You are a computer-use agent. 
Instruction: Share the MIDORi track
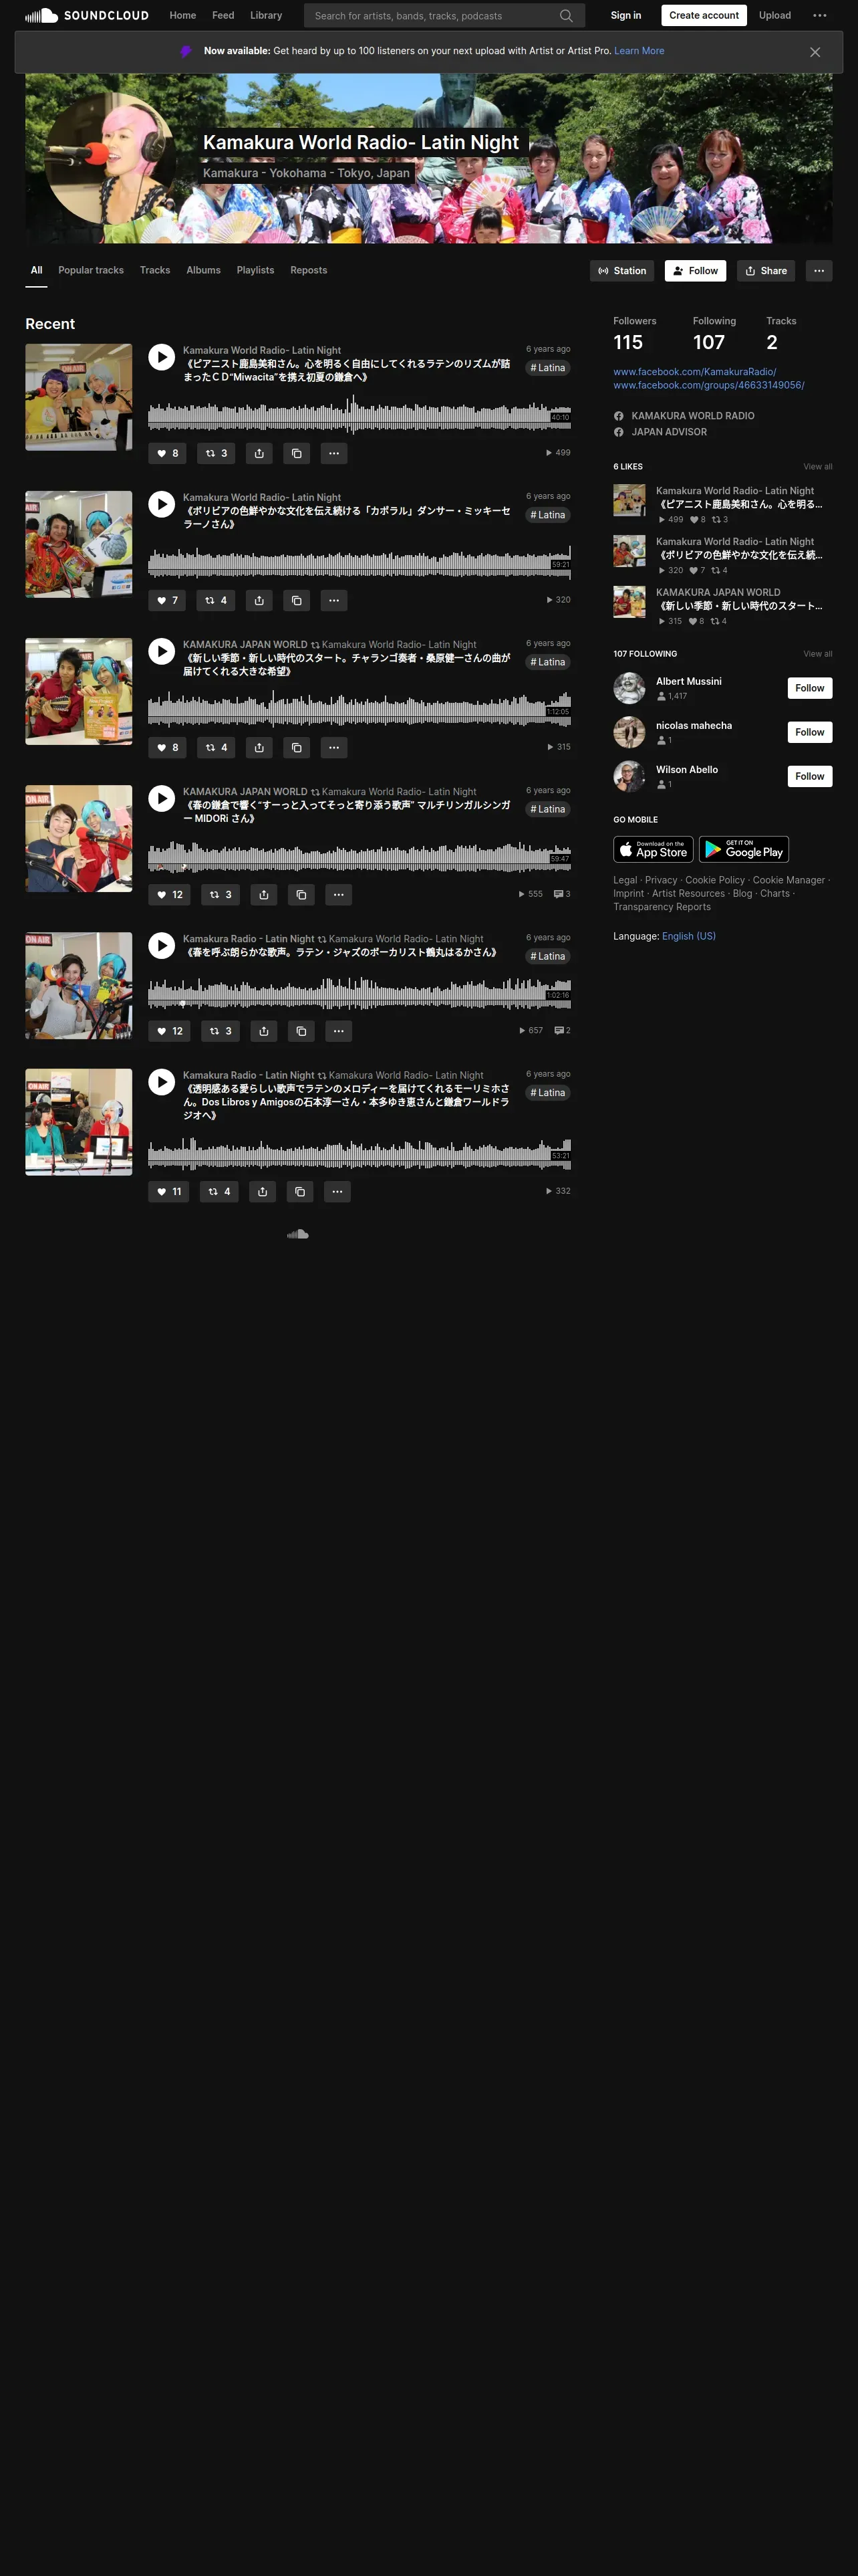coord(264,894)
